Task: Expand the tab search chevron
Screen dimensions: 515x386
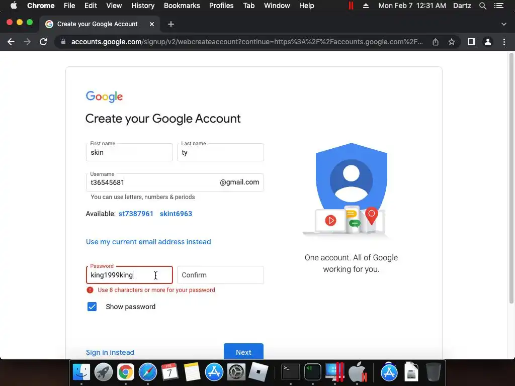Action: (504, 24)
